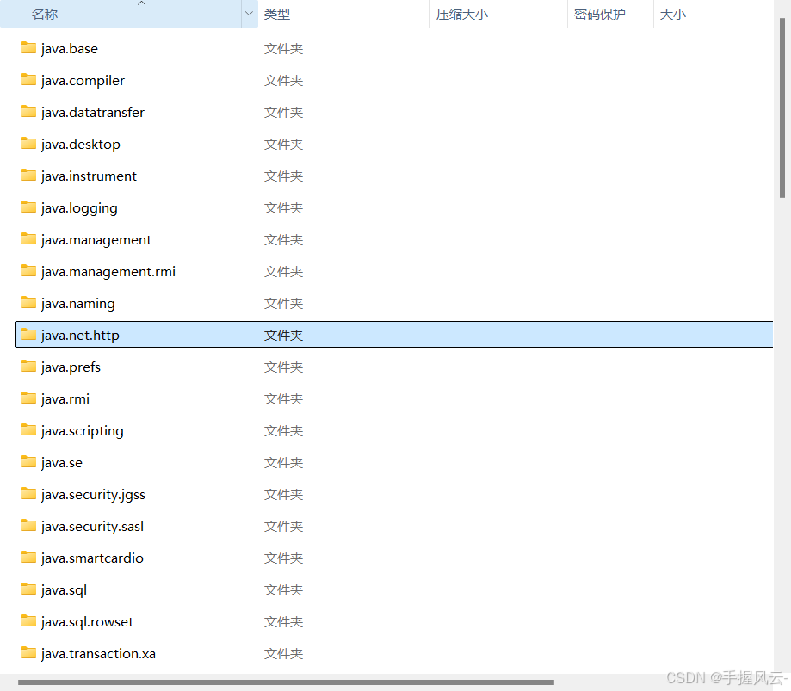This screenshot has width=791, height=691.
Task: Click the java.prefs folder icon
Action: pyautogui.click(x=28, y=367)
